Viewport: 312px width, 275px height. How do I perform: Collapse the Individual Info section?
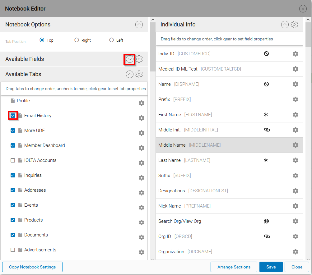[x=285, y=25]
